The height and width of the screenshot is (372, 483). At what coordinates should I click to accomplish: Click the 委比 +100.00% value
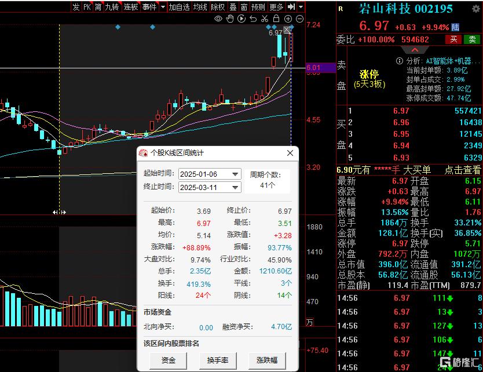[x=376, y=39]
